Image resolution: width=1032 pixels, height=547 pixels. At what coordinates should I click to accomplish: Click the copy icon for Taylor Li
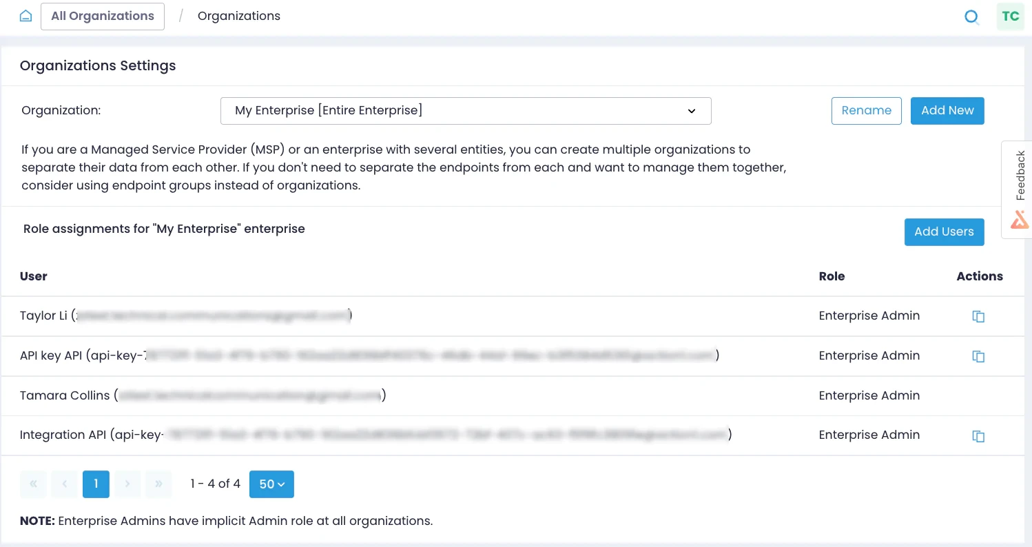pyautogui.click(x=978, y=316)
